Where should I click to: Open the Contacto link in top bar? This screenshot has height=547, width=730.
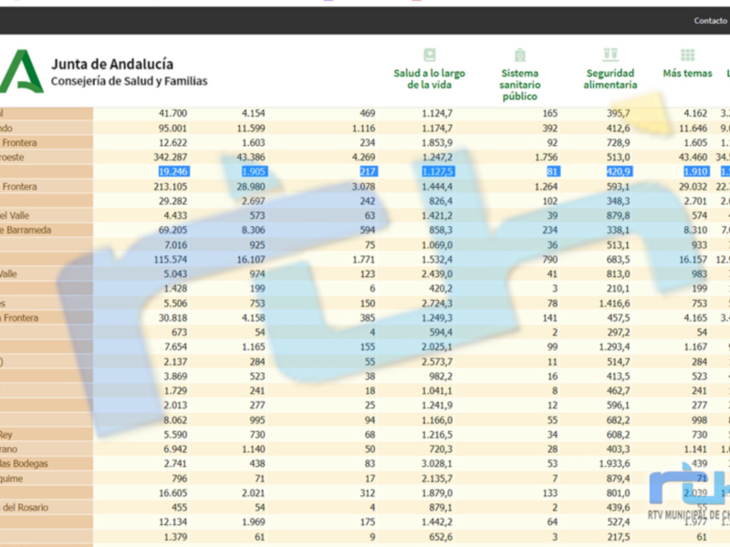pos(710,20)
